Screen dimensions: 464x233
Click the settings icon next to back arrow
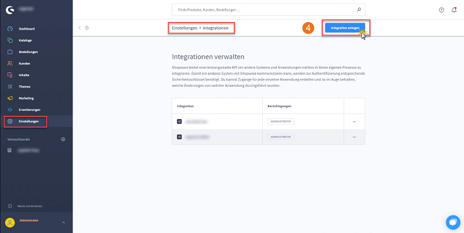point(87,28)
